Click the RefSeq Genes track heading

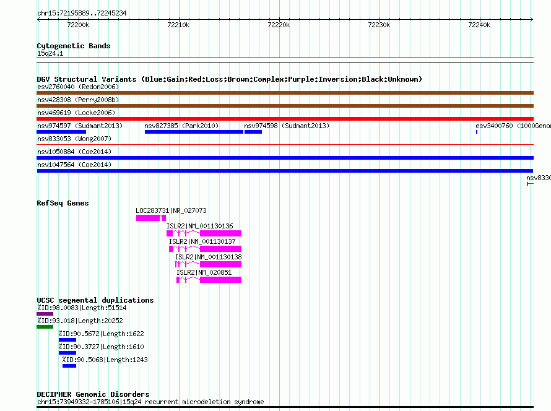point(63,203)
